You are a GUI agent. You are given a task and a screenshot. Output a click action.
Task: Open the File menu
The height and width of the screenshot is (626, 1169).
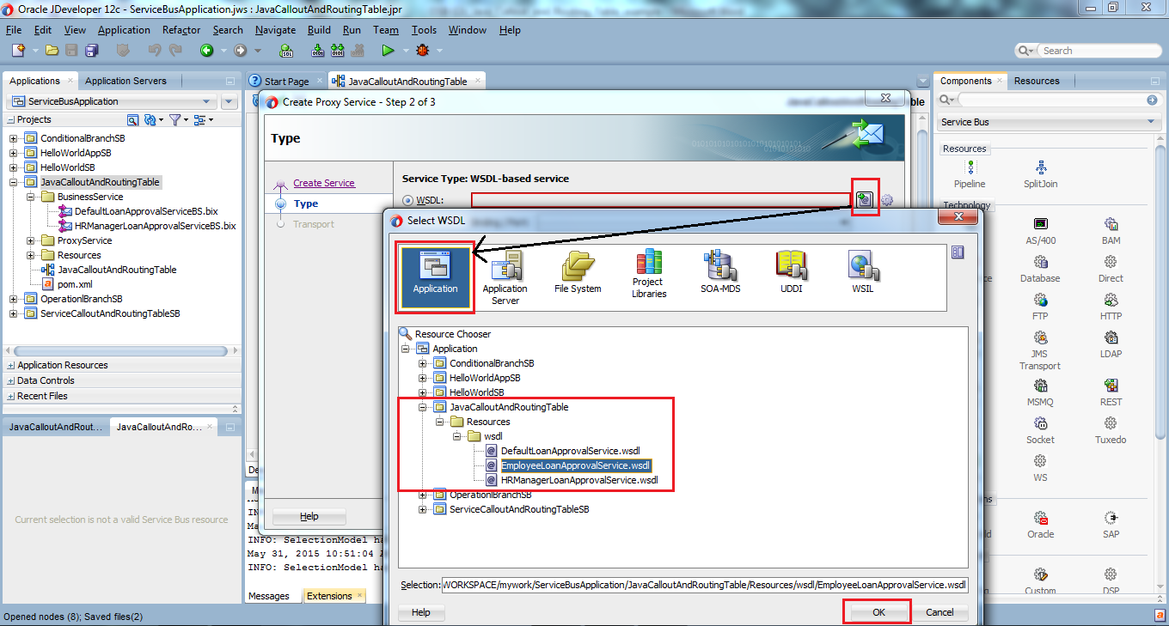click(14, 29)
